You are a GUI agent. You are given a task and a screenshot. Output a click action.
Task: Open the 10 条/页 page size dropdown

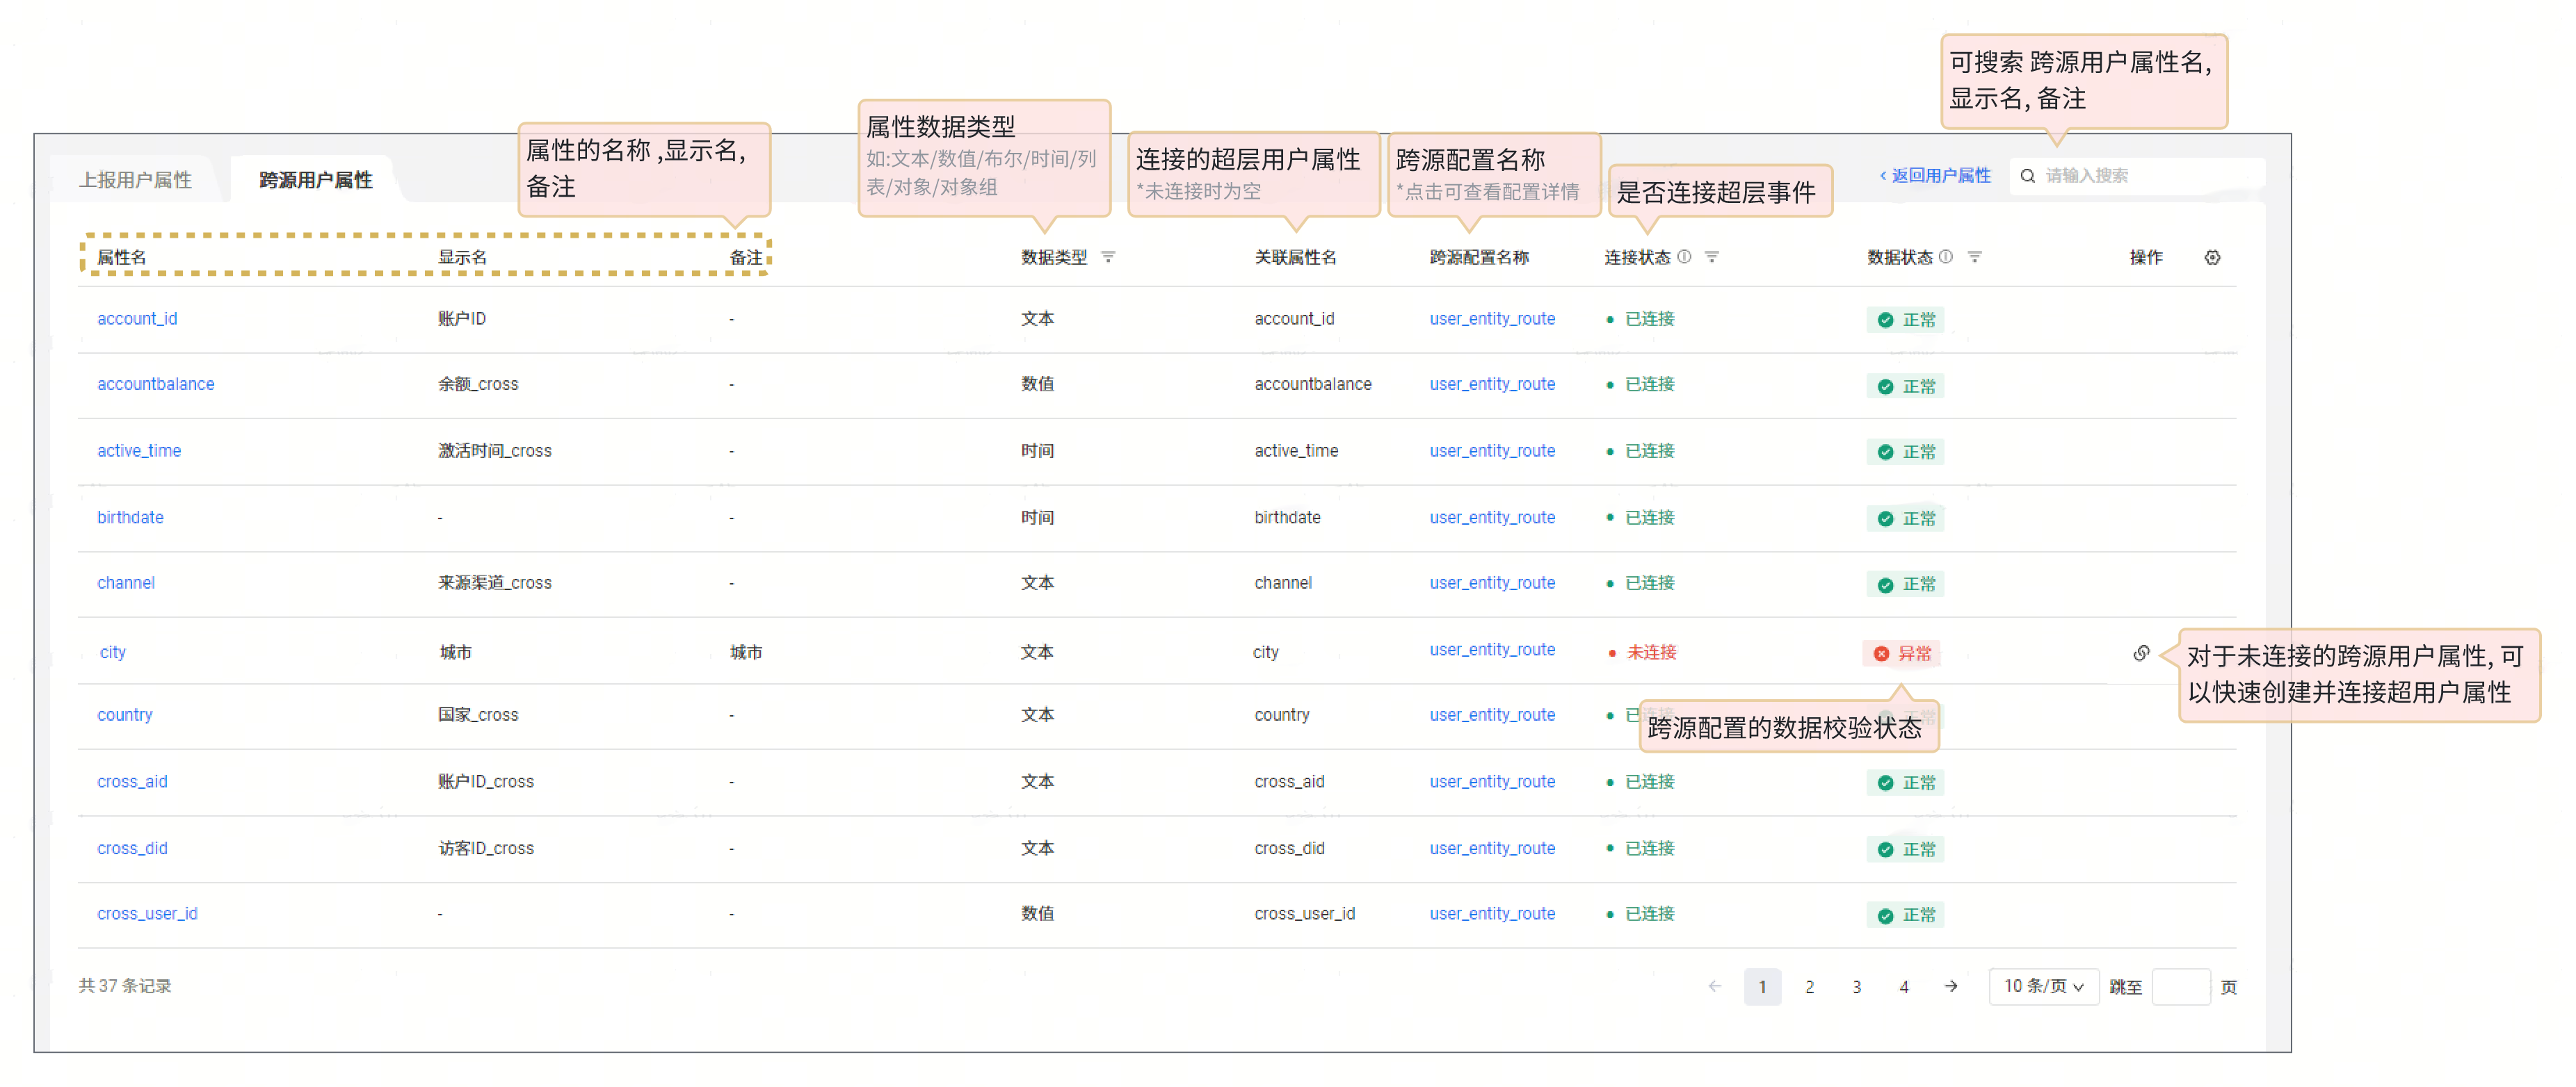[x=2044, y=987]
